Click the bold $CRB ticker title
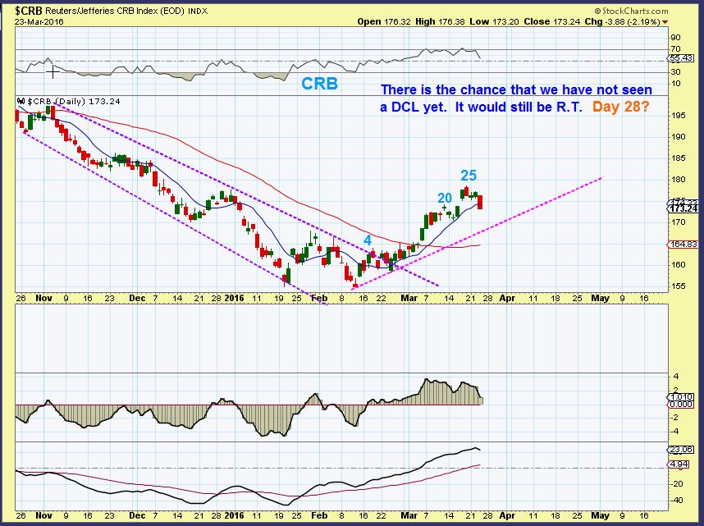The height and width of the screenshot is (526, 704). (28, 11)
